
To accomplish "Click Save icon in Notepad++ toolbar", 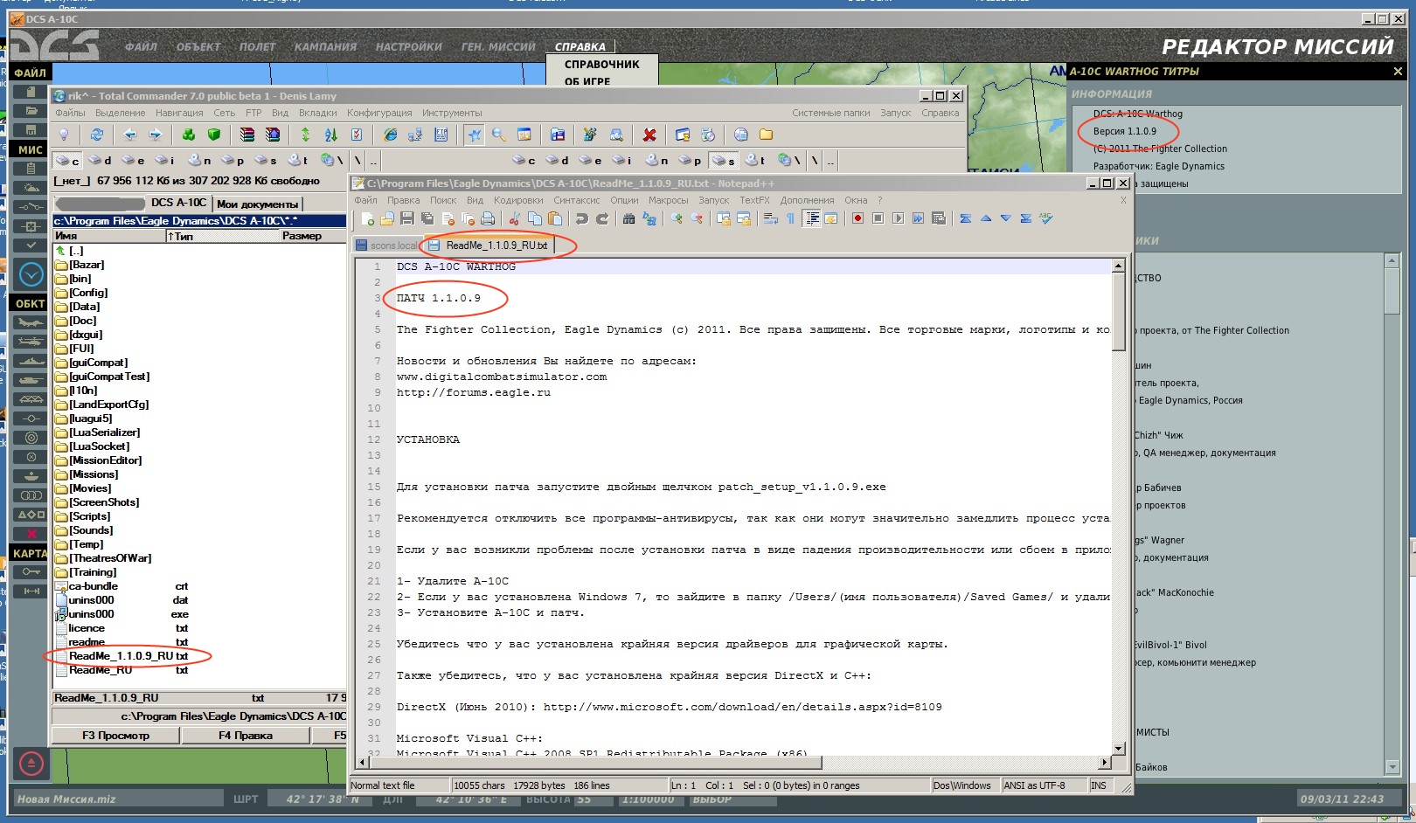I will tap(406, 218).
